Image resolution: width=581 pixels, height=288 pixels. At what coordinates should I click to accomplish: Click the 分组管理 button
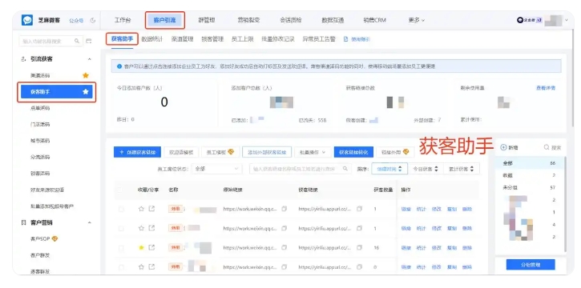coord(531,265)
